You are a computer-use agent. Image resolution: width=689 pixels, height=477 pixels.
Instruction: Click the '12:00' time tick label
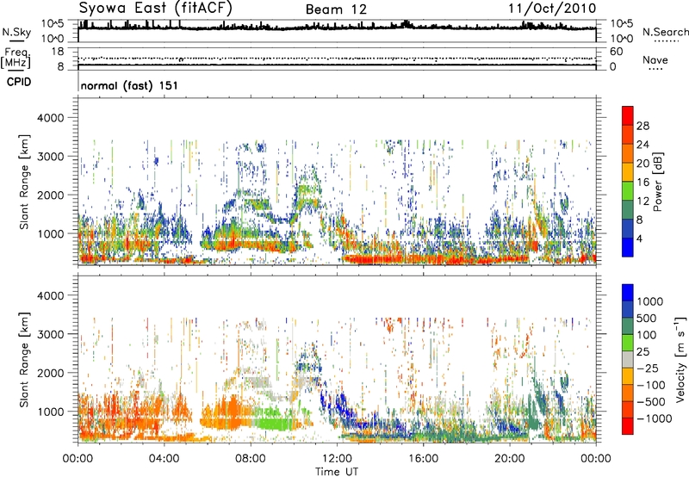coord(337,459)
